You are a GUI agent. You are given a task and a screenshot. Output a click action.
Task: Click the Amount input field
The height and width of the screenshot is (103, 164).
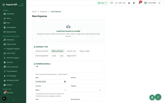click(x=86, y=82)
